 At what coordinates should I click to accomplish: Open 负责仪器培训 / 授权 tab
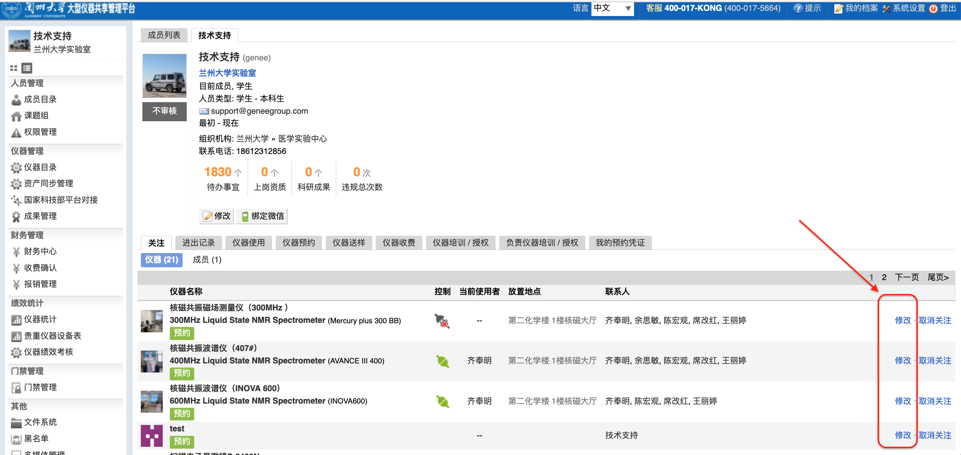[542, 243]
